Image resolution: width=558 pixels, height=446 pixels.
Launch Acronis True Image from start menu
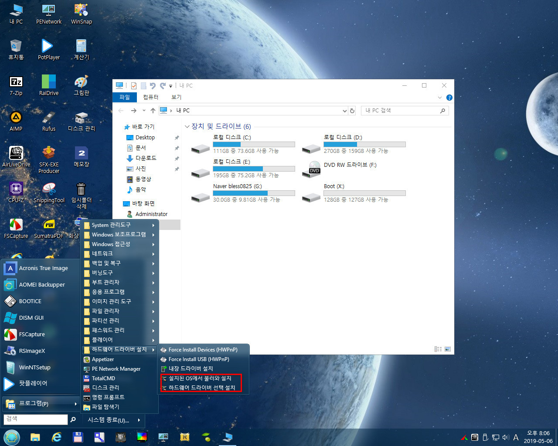click(x=40, y=268)
